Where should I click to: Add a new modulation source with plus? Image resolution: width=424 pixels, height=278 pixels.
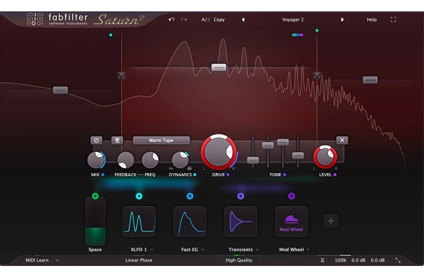(331, 221)
